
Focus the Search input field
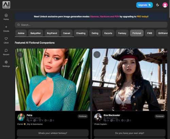91,25
